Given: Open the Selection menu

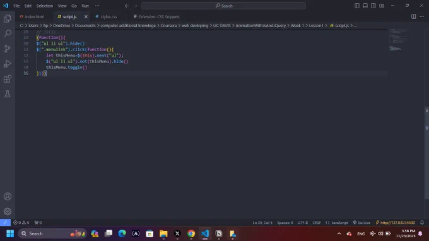Looking at the screenshot, I should coord(45,6).
